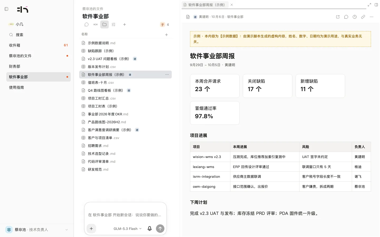Select the folder files view icon
380x237 pixels.
click(x=104, y=24)
